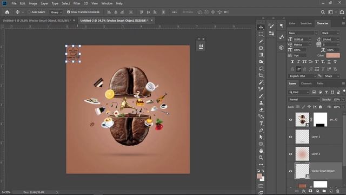This screenshot has width=346, height=195.
Task: Hide Layer 1 via its eye icon
Action: click(x=290, y=137)
